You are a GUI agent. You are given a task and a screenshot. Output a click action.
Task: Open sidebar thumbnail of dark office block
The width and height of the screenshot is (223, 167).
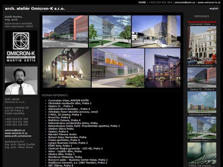pyautogui.click(x=202, y=77)
